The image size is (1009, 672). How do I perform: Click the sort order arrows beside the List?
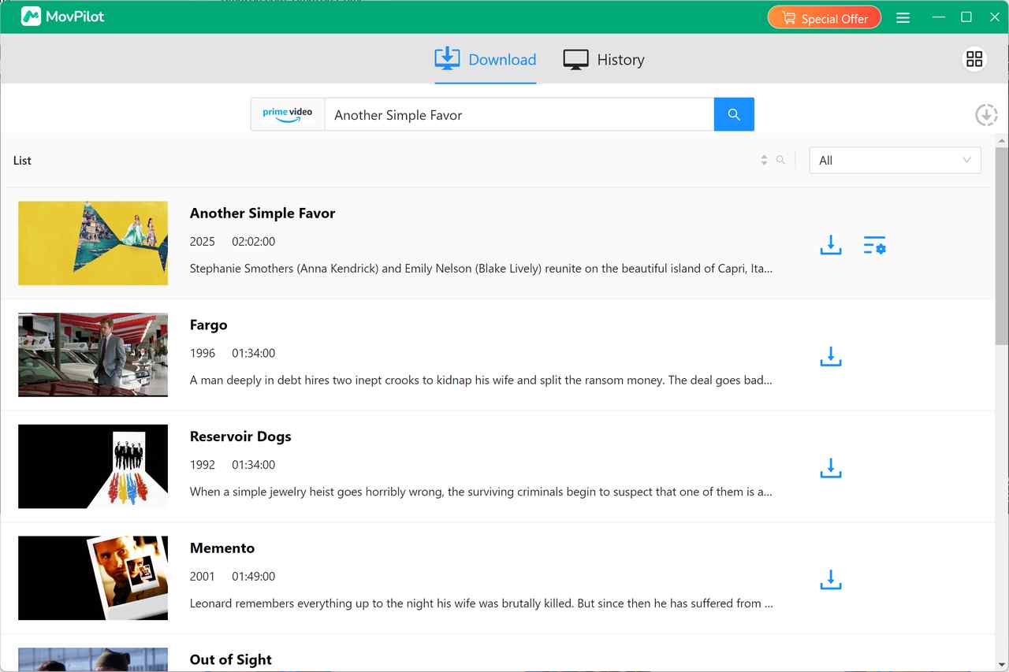(763, 159)
